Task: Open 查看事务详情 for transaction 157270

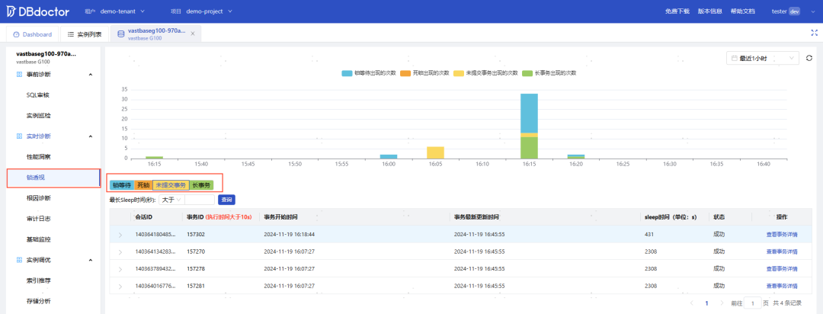Action: click(782, 252)
